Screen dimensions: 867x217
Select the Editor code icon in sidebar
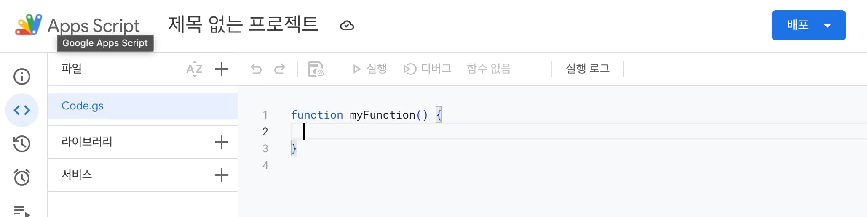22,110
